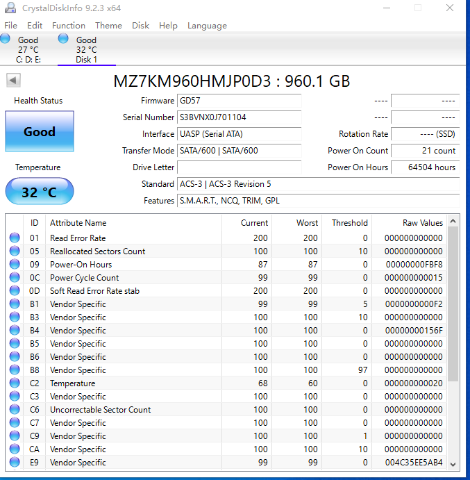Click the status orb for attribute C9

coord(15,436)
